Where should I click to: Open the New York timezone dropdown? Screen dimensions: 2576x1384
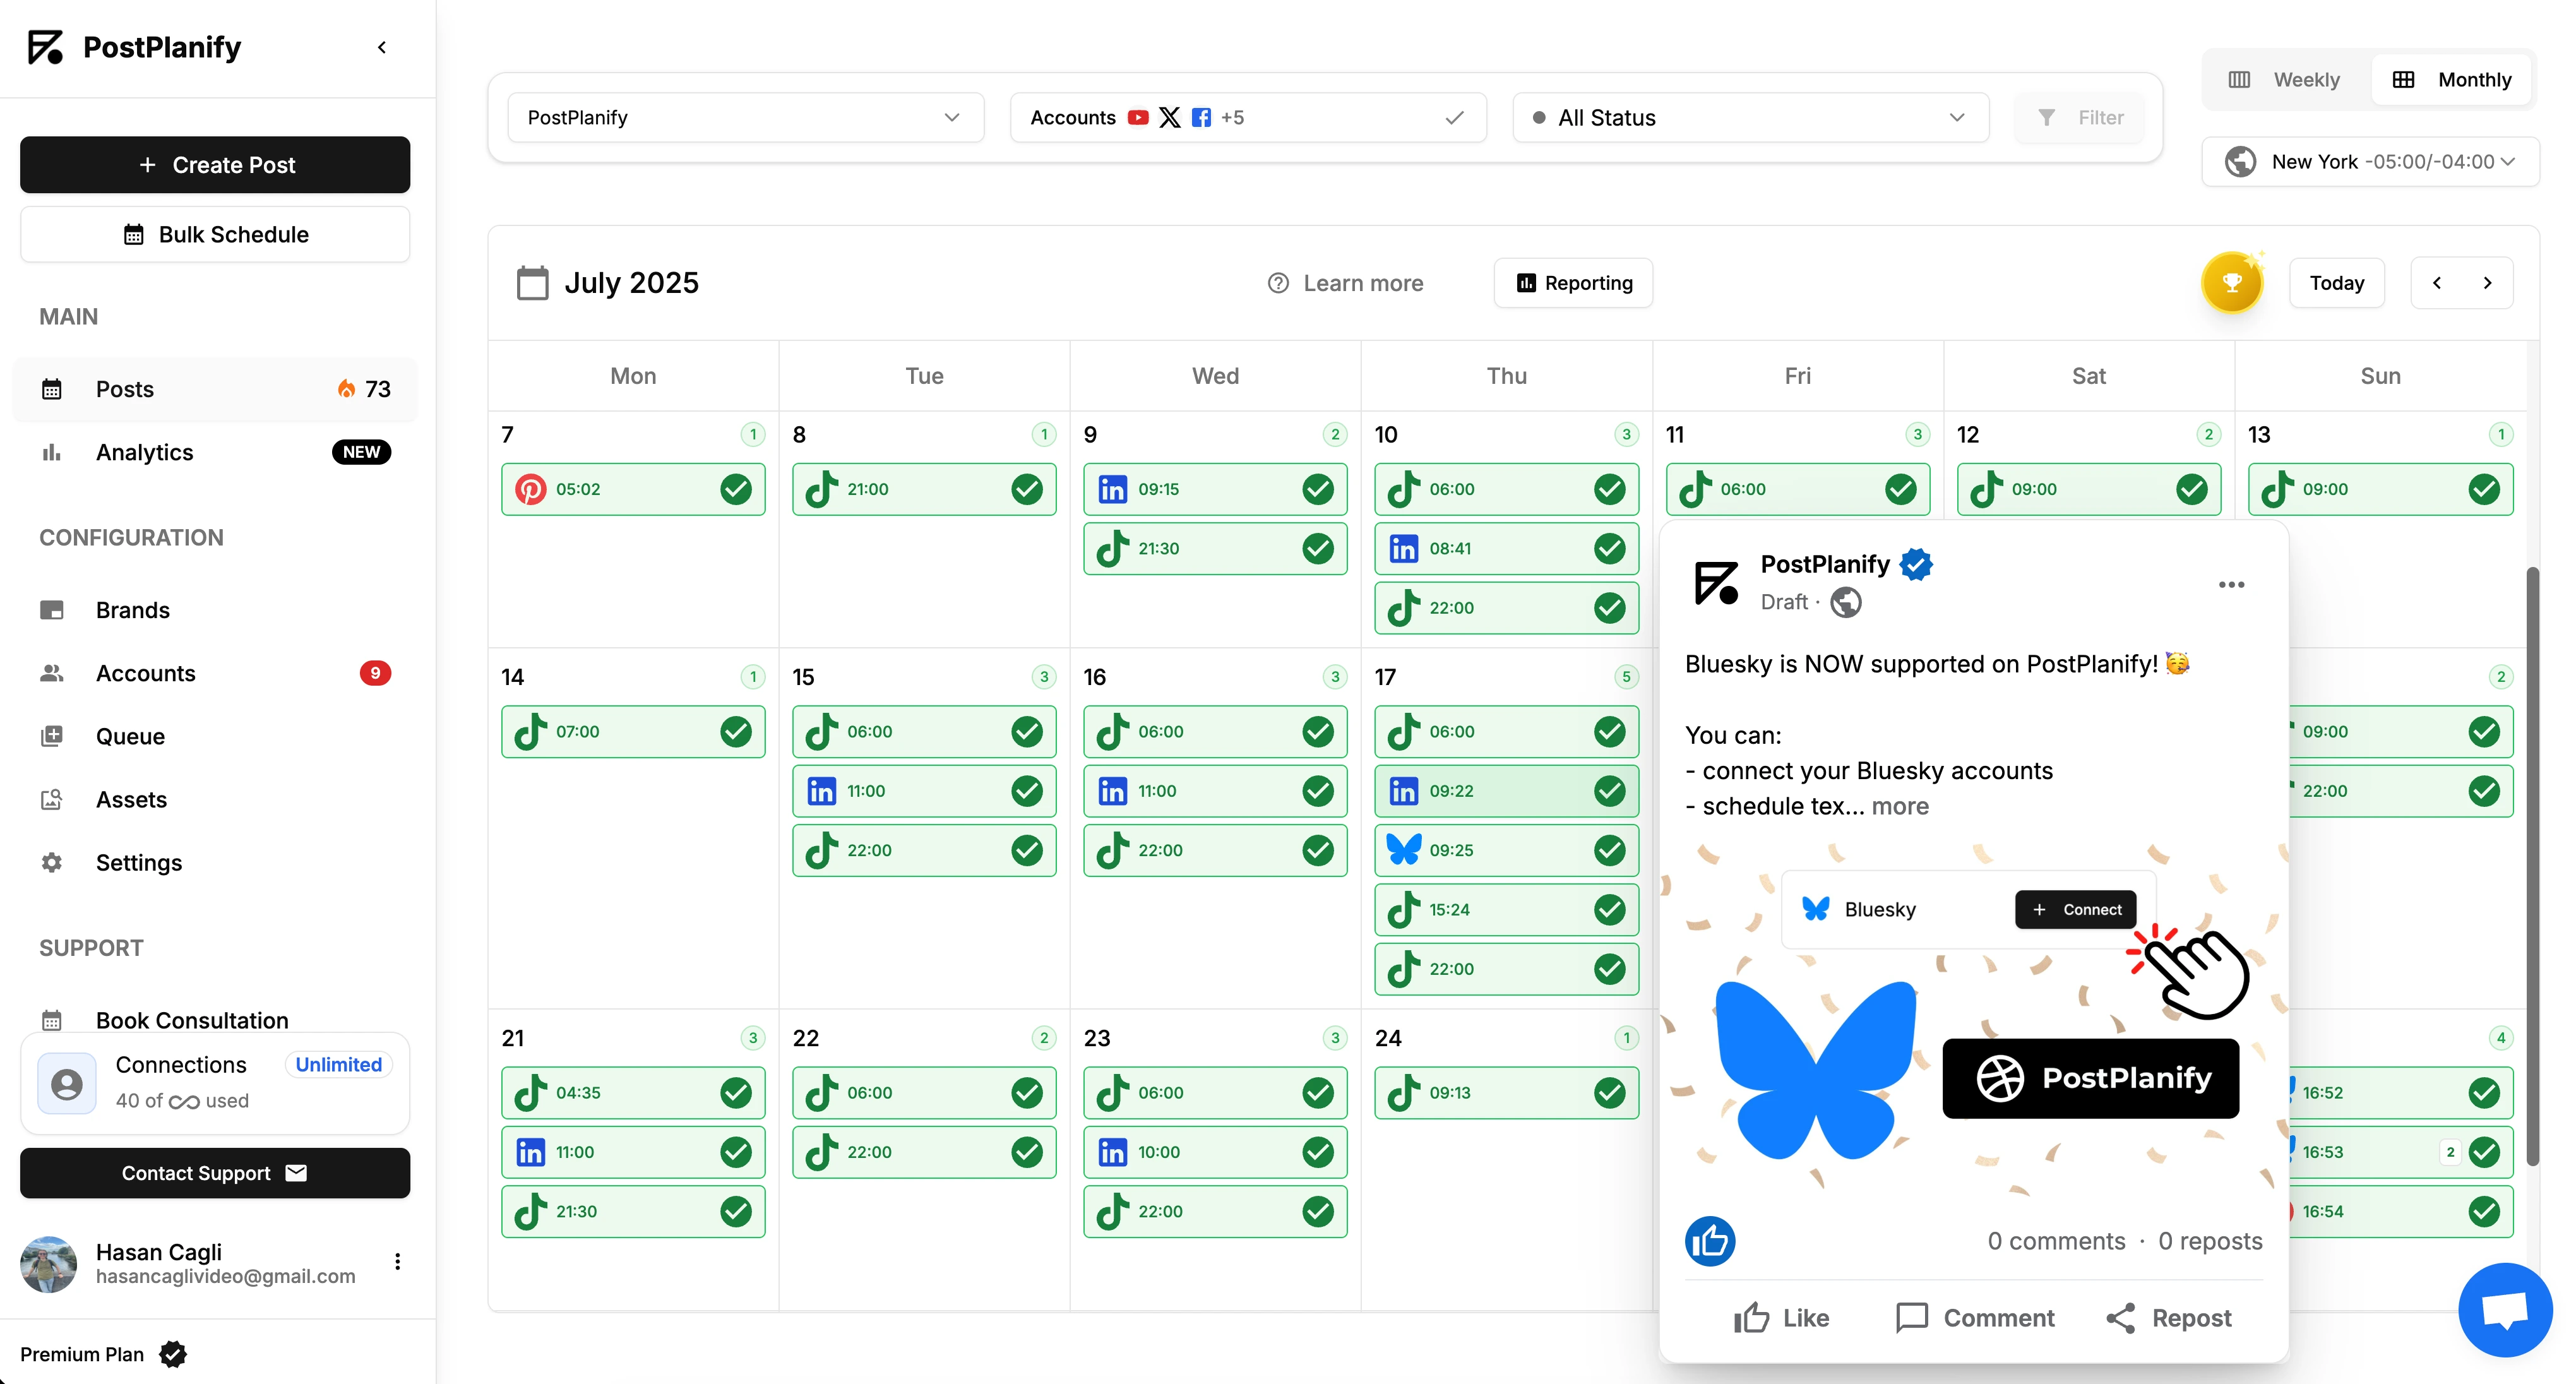2370,162
